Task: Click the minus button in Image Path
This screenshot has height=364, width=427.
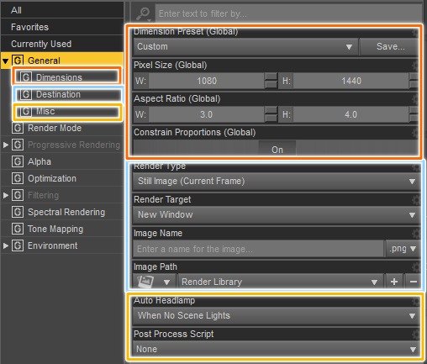Action: click(x=413, y=282)
